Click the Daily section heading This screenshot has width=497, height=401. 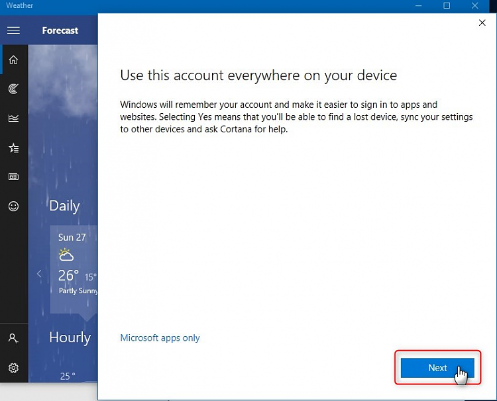click(x=64, y=206)
